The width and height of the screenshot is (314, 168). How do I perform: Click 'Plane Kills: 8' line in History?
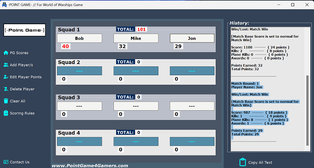tap(260, 120)
